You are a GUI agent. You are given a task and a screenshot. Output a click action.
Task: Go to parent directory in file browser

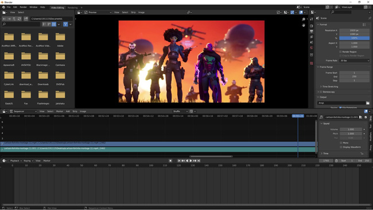pyautogui.click(x=14, y=18)
